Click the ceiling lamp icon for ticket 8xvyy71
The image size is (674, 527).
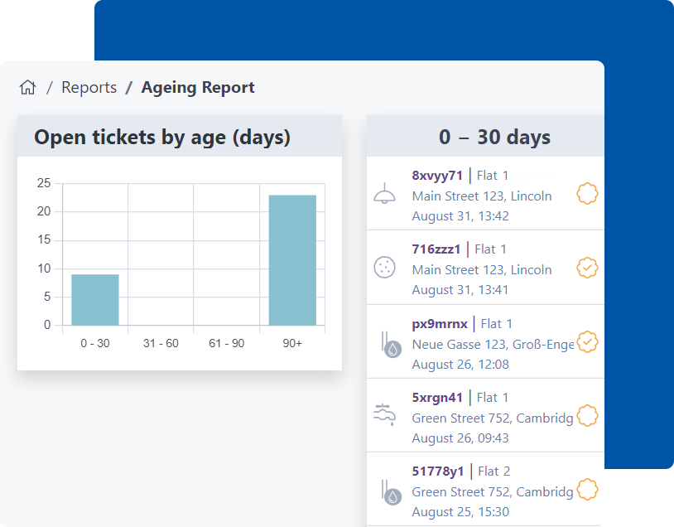384,194
